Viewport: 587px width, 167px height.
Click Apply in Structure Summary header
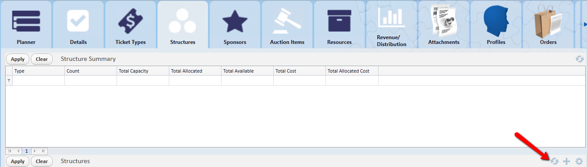click(x=17, y=59)
